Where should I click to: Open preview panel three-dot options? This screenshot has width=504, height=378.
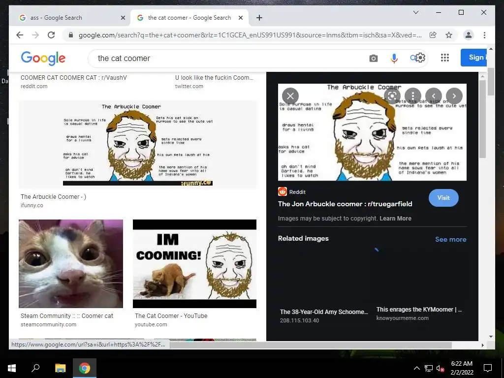(413, 96)
